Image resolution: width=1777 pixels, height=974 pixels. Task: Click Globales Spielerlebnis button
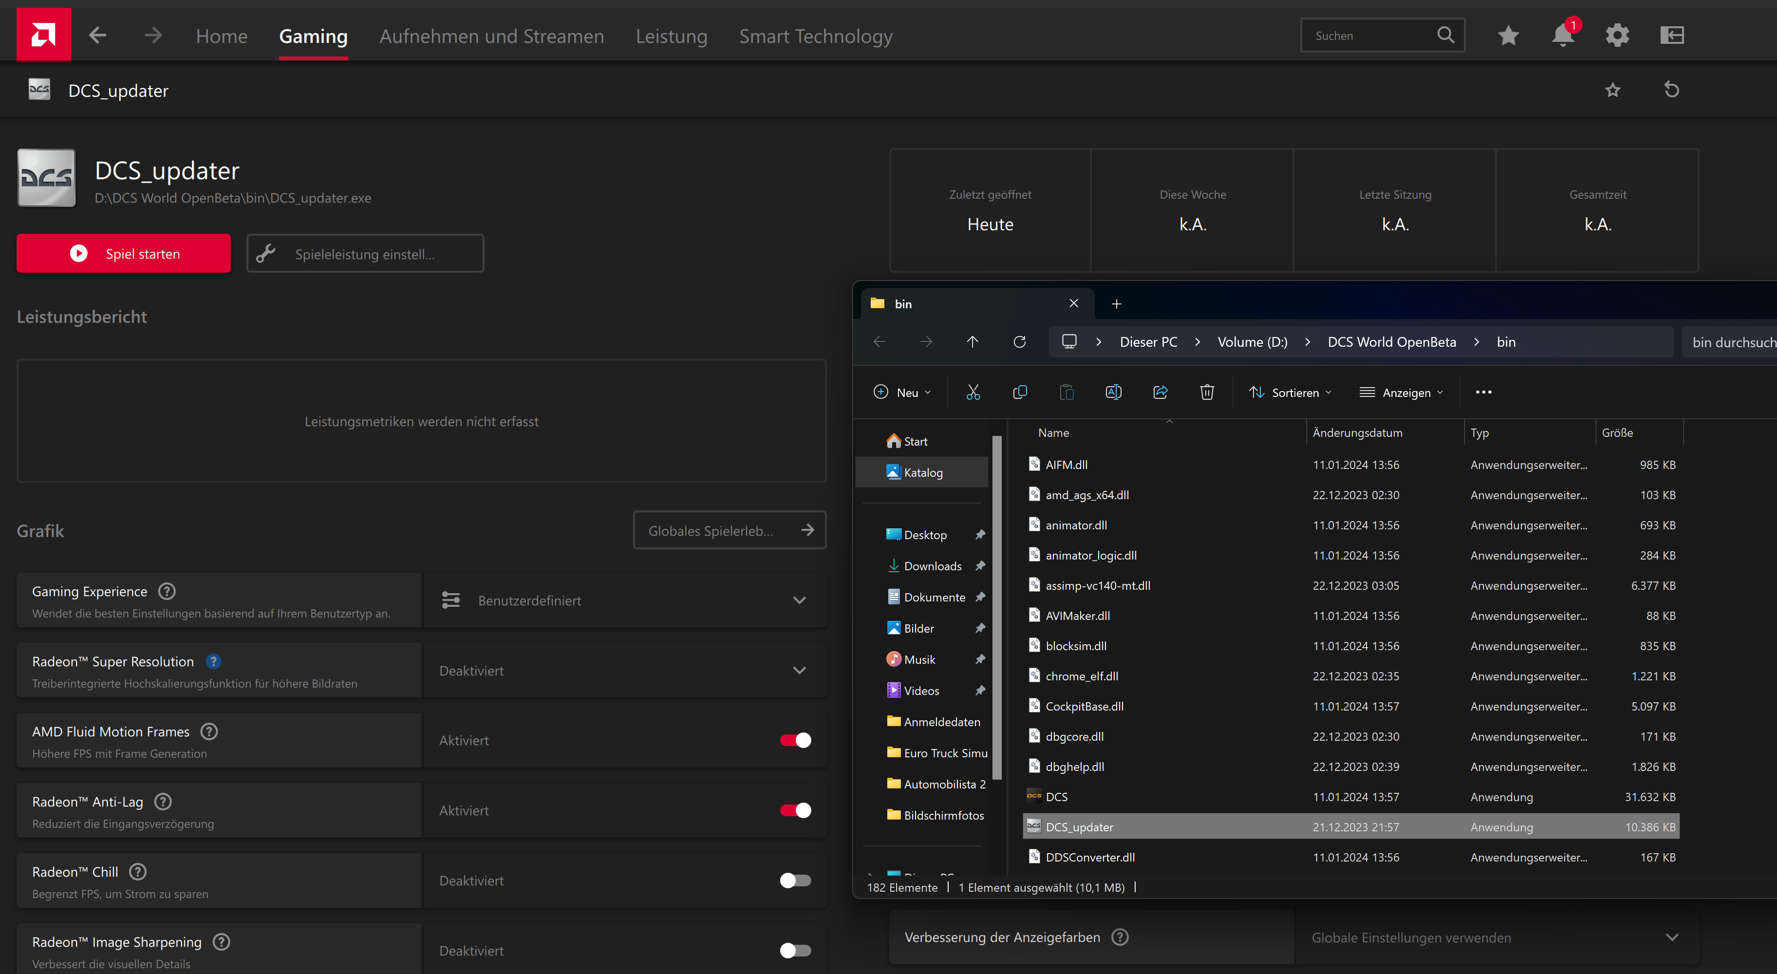coord(729,530)
